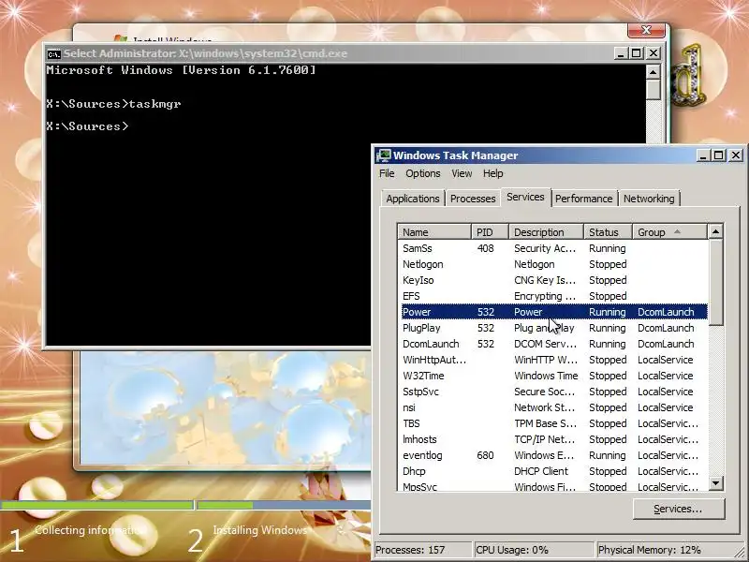Screen dimensions: 749x562
Task: Click the services list scroll down arrow
Action: [x=715, y=482]
